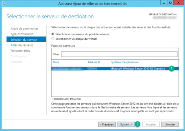Select the Windows Server 2012 R2 Standard row

pyautogui.click(x=115, y=68)
